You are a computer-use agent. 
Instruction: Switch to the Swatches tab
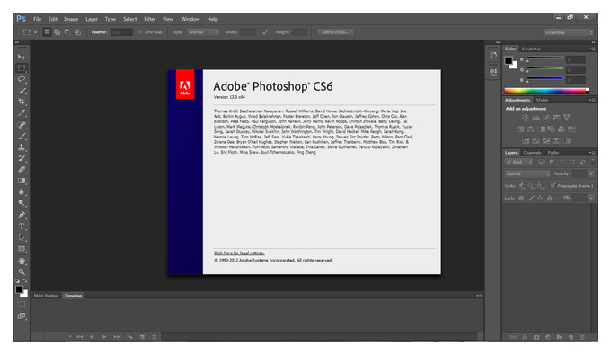point(532,49)
